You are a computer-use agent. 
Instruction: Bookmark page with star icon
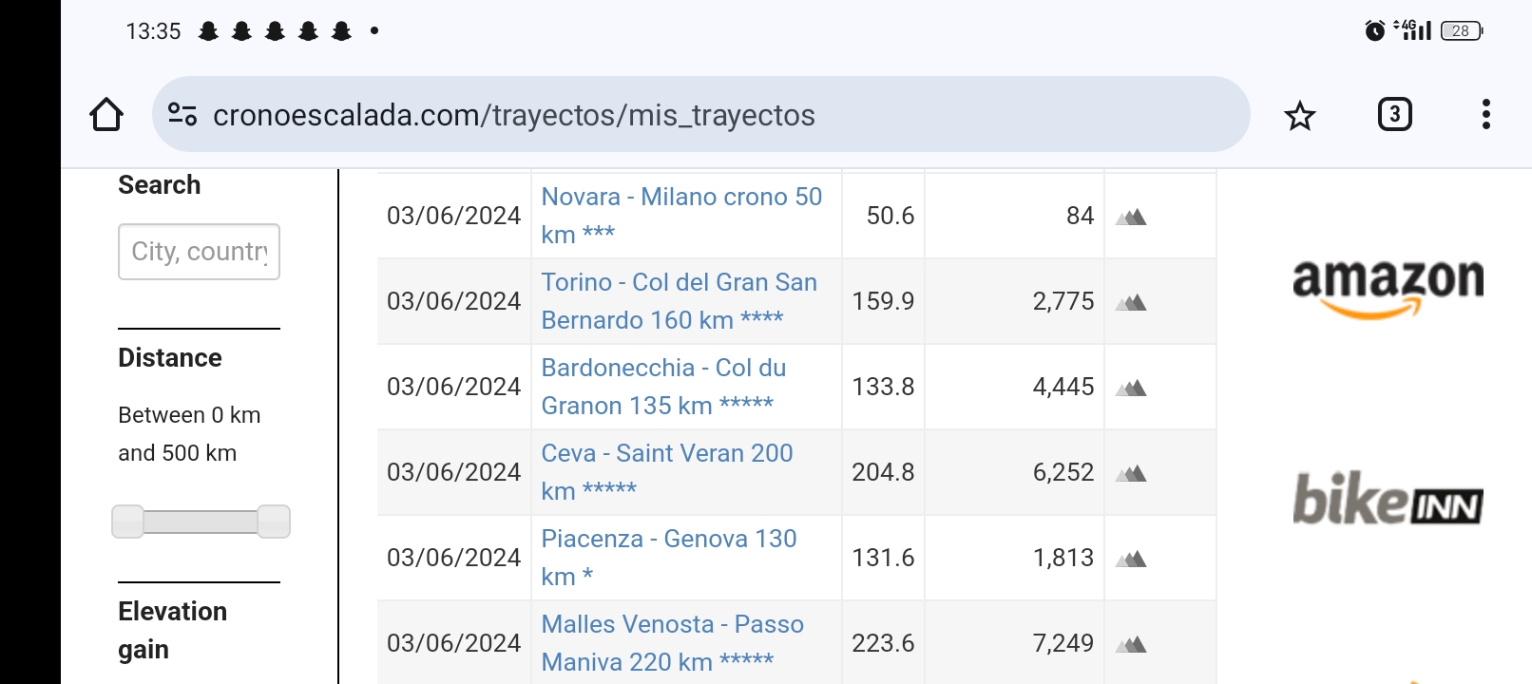(x=1299, y=116)
